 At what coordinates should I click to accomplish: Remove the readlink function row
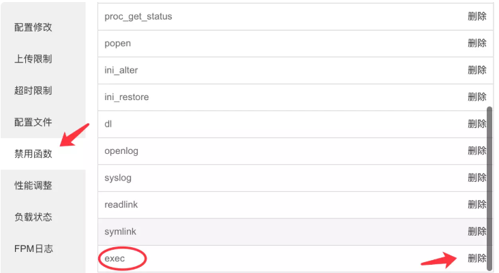coord(477,204)
